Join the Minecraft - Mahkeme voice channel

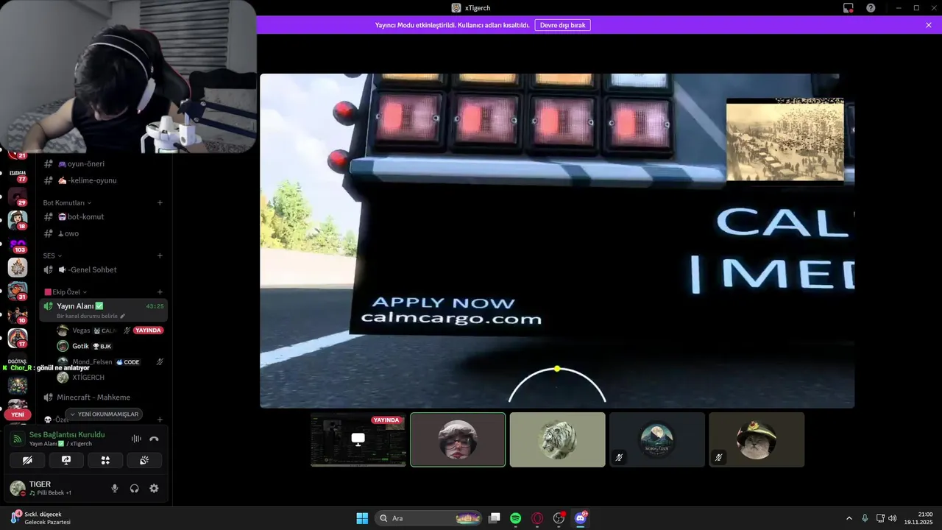pos(103,397)
